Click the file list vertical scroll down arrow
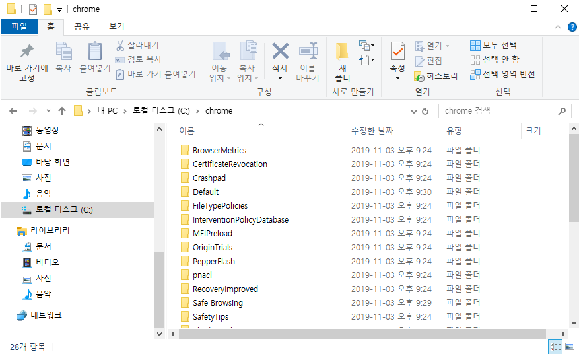The image size is (579, 354). 574,322
